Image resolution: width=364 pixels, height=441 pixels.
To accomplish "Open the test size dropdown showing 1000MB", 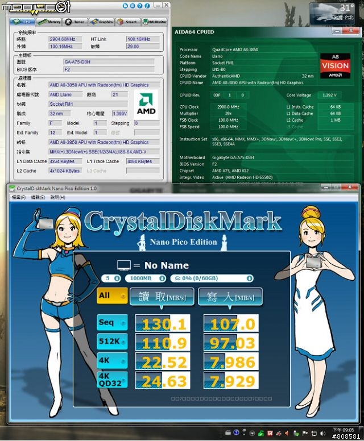I will 146,278.
